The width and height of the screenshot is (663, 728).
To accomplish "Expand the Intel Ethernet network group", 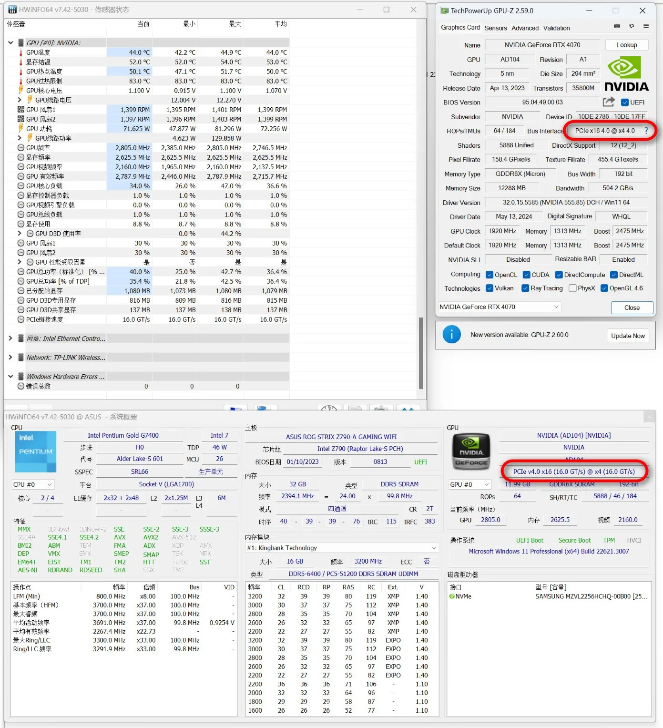I will 10,338.
